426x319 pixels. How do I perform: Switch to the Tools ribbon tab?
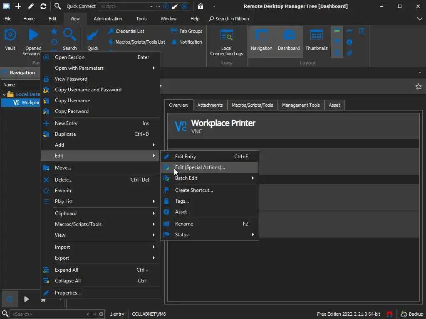coord(141,19)
